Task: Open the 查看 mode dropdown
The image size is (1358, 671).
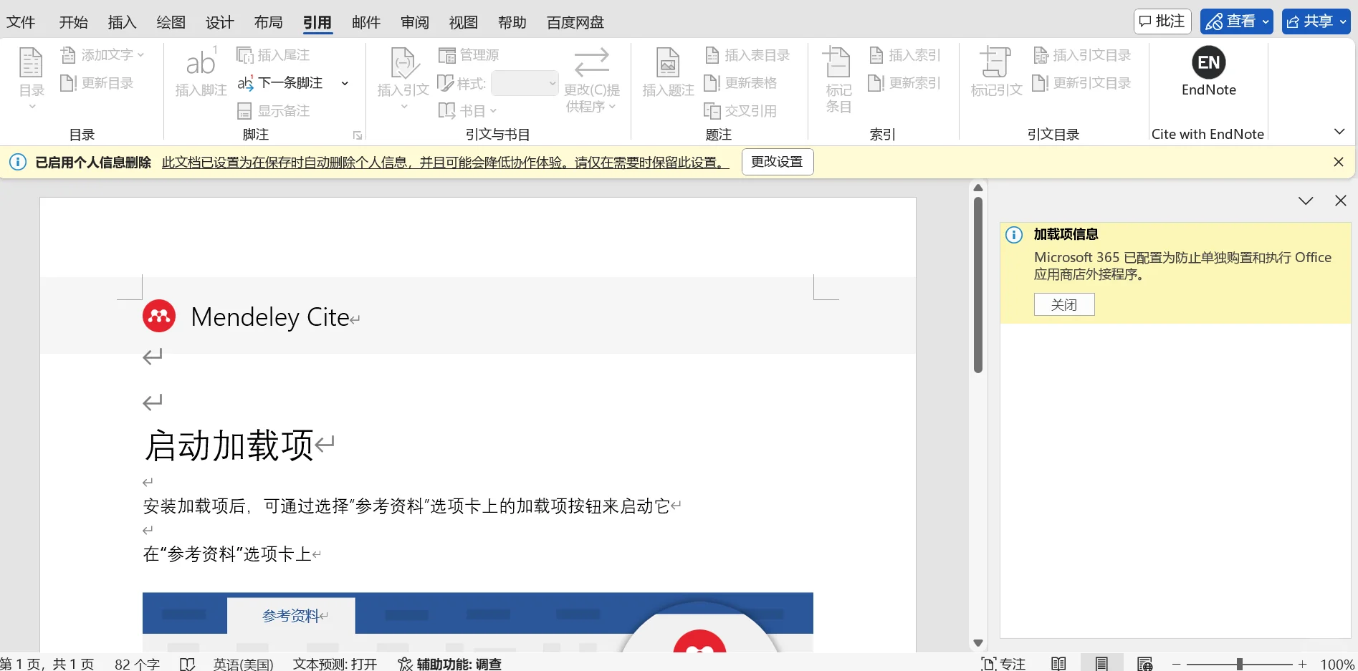Action: point(1237,21)
